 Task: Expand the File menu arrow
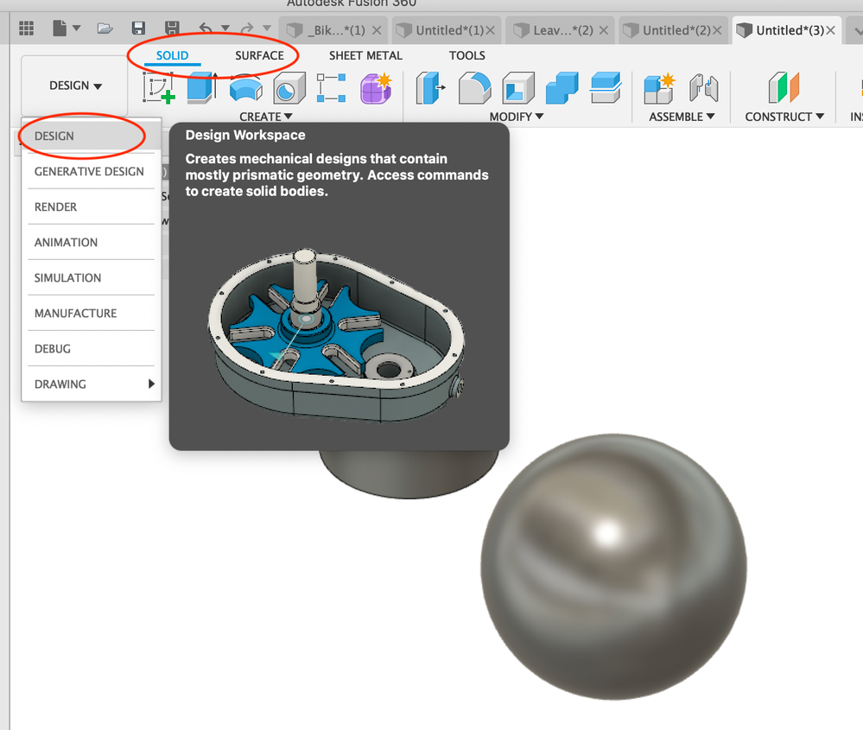tap(77, 28)
